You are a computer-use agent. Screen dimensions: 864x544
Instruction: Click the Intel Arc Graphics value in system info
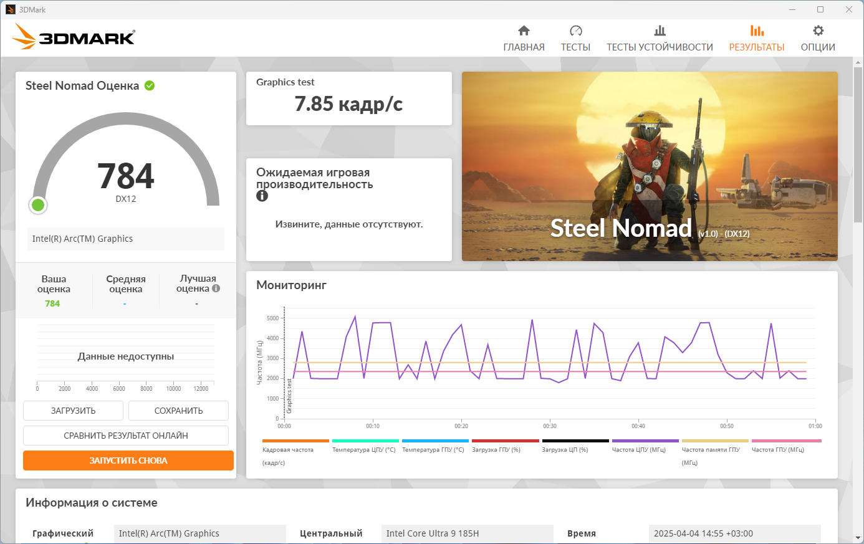point(199,533)
